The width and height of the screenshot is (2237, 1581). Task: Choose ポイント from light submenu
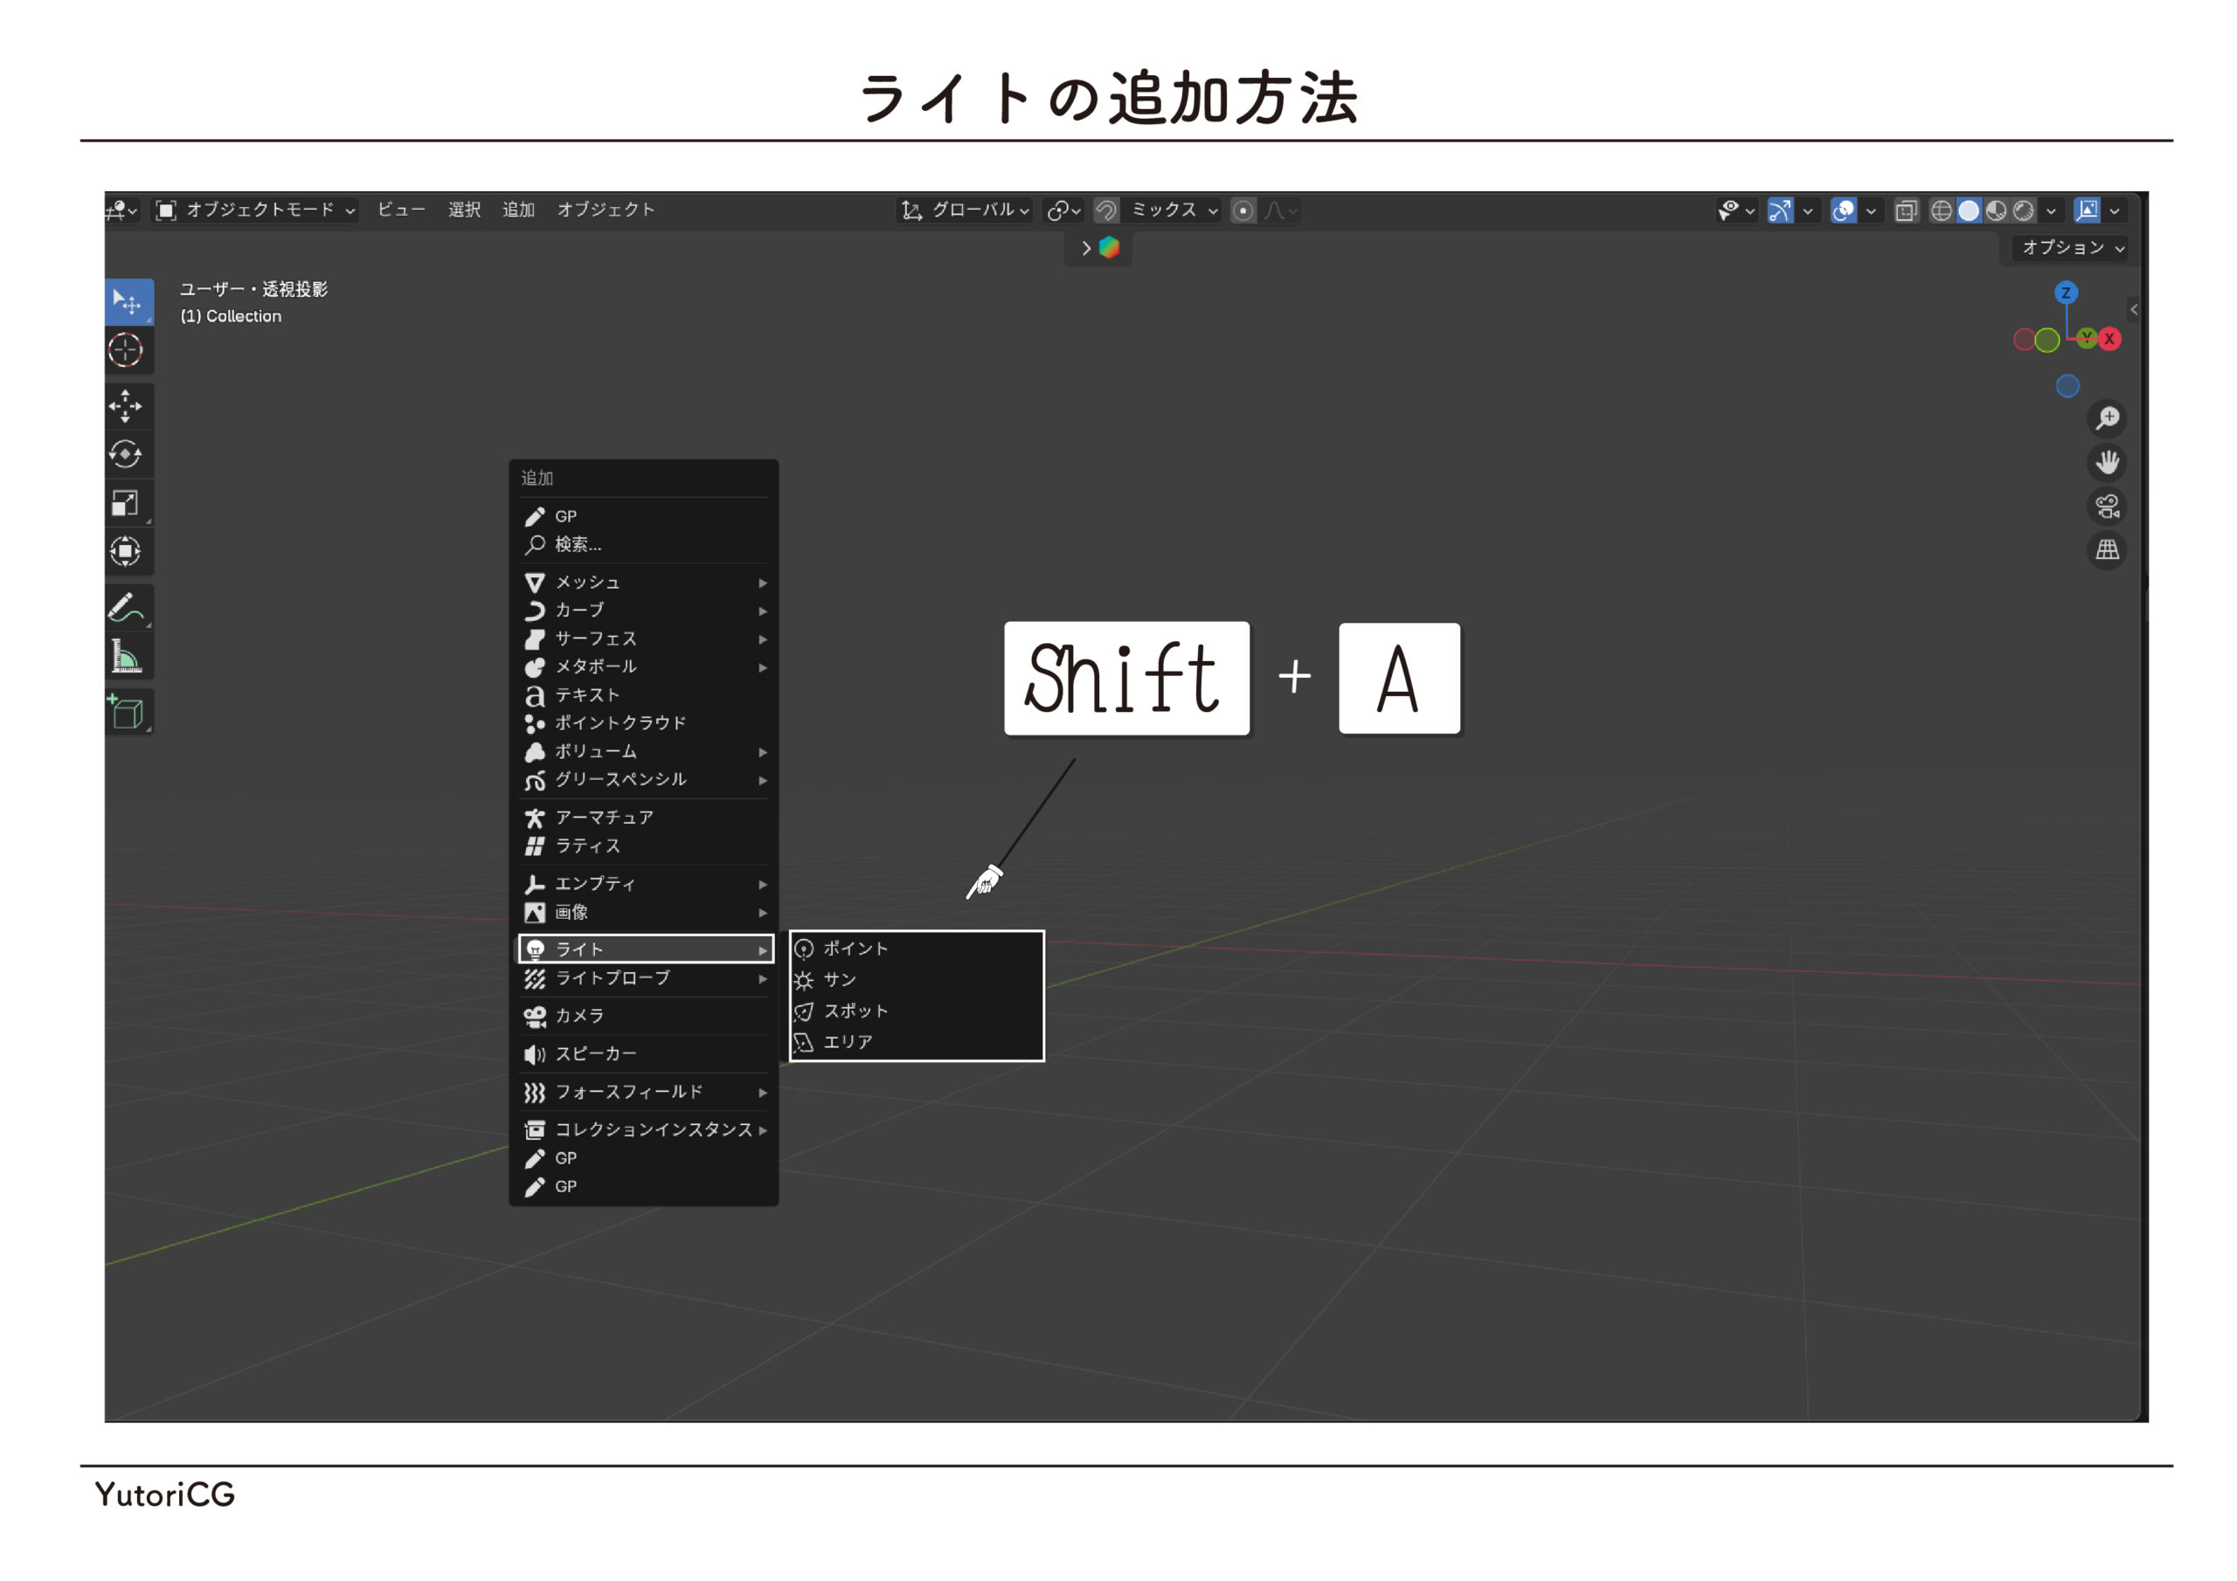855,949
